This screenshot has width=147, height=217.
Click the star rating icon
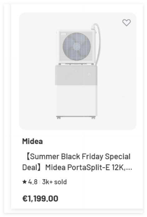coord(25,182)
